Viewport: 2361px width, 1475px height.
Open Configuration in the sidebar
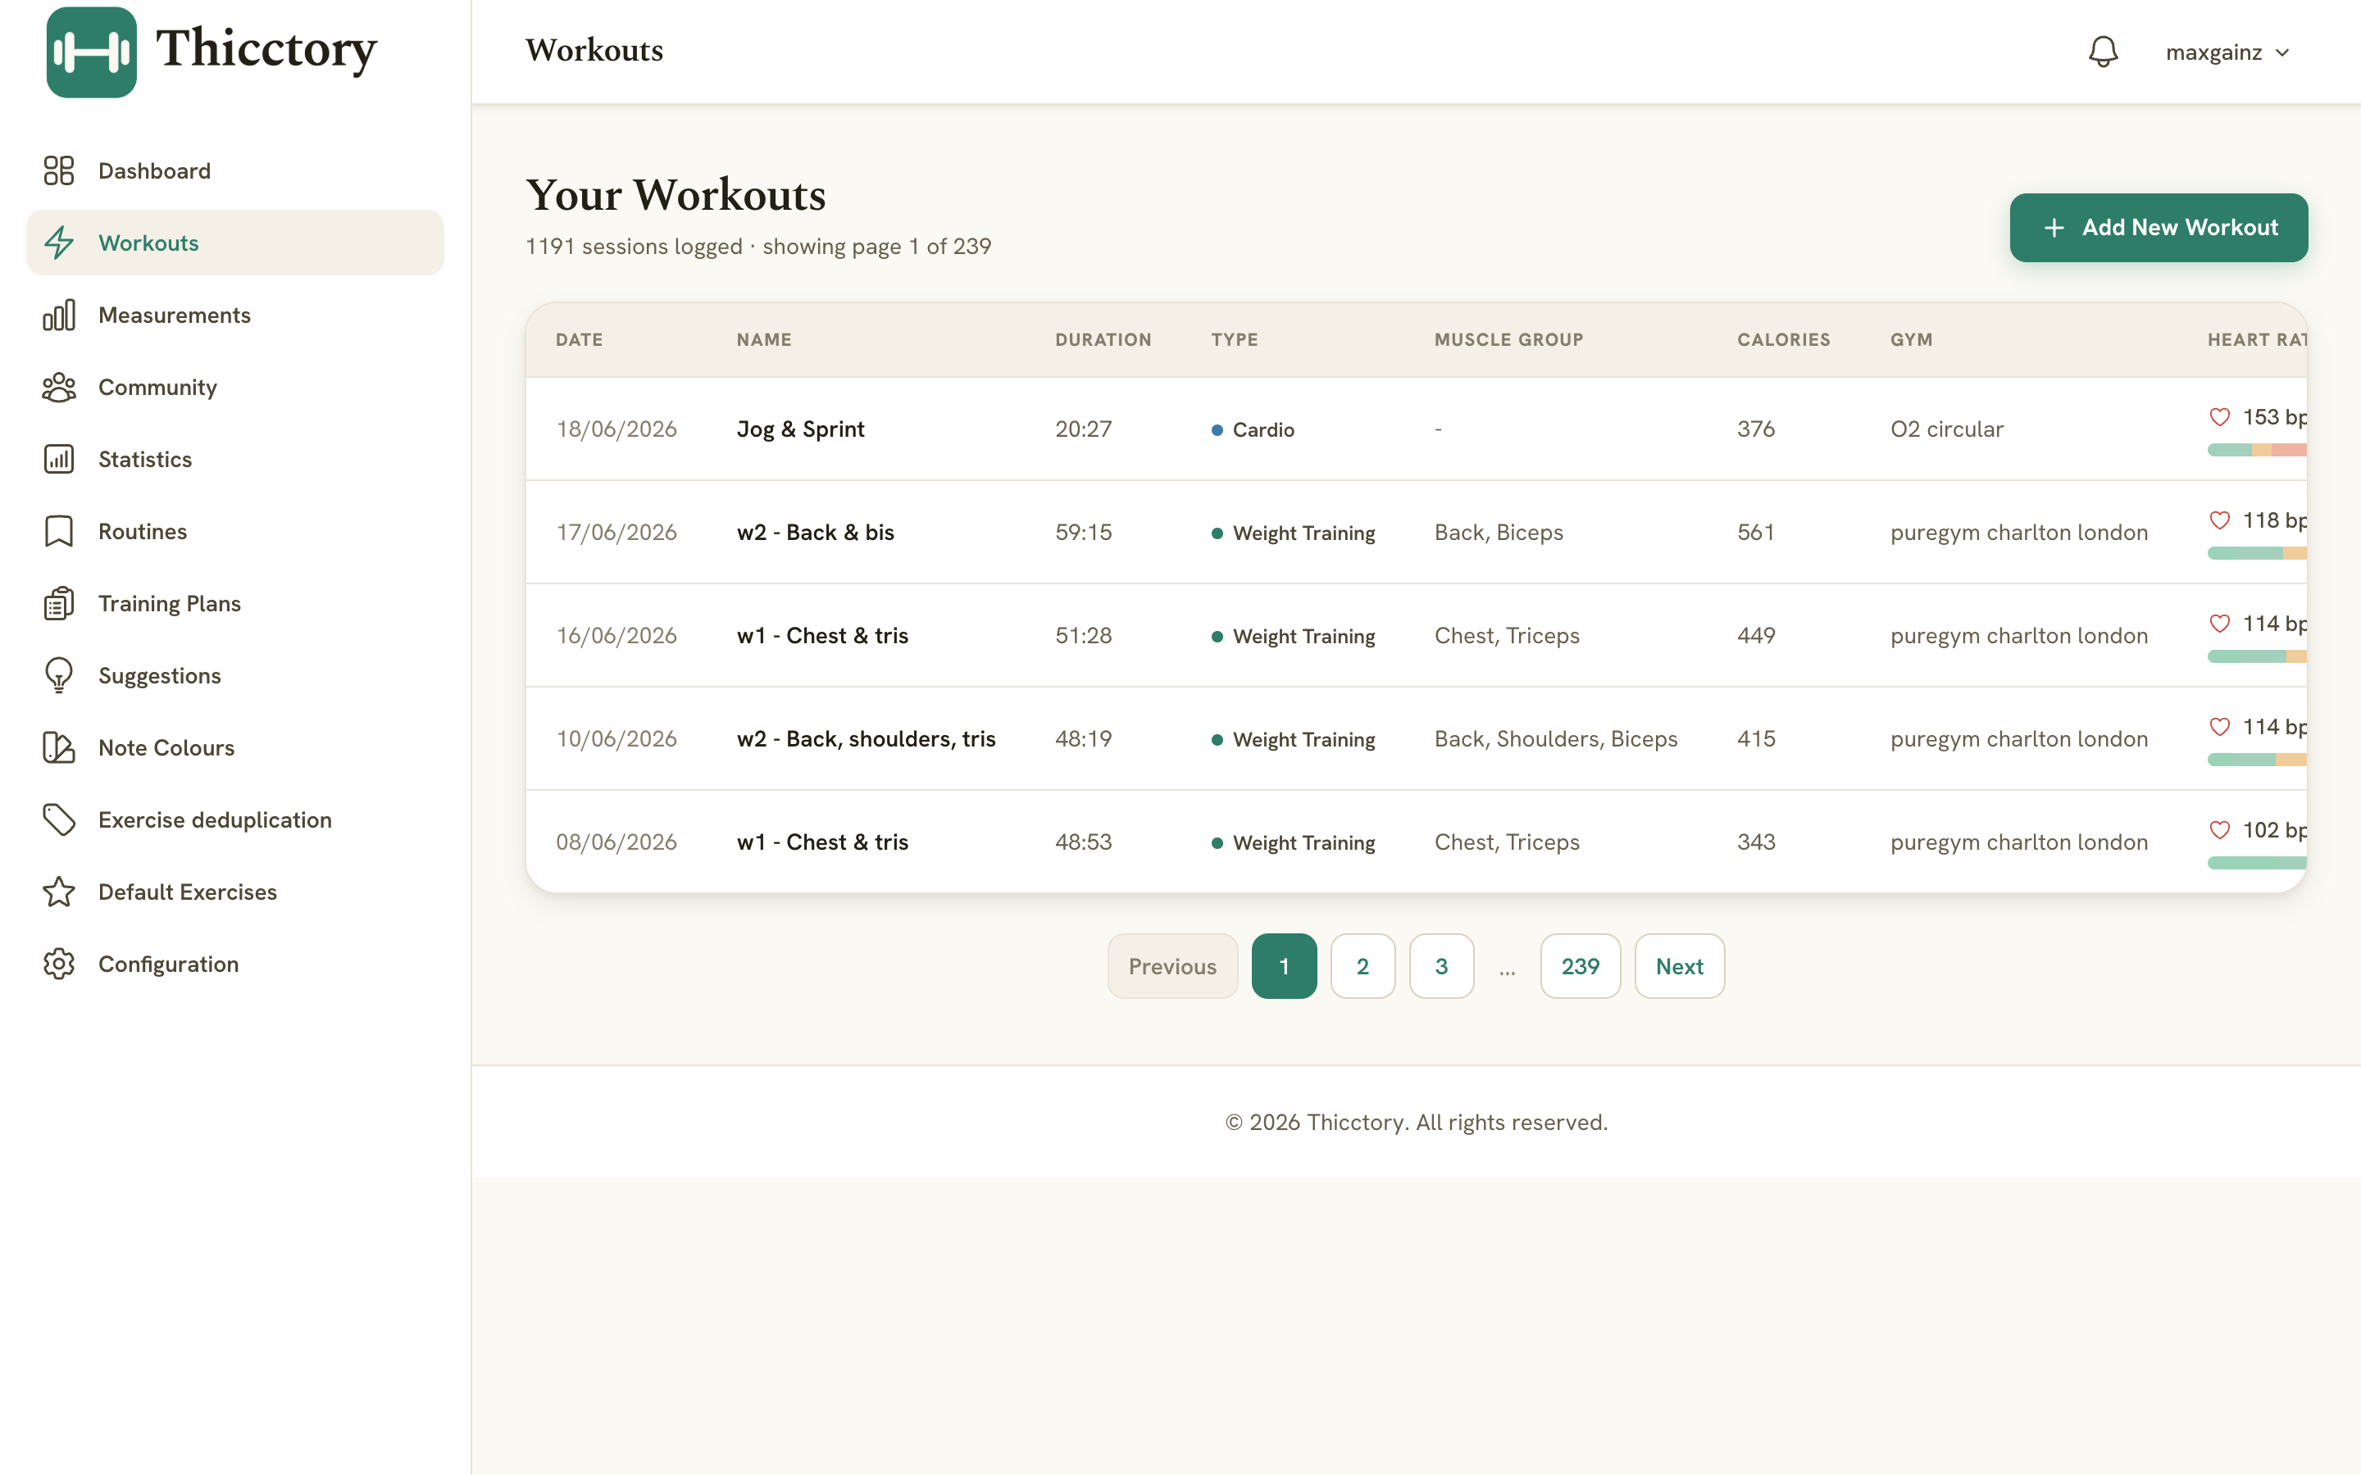pyautogui.click(x=235, y=964)
